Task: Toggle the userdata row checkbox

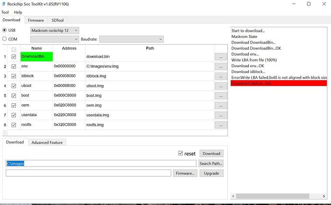Action: pos(13,115)
